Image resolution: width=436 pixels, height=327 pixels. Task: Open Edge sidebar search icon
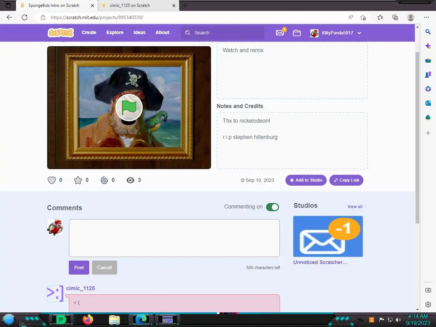pos(428,32)
